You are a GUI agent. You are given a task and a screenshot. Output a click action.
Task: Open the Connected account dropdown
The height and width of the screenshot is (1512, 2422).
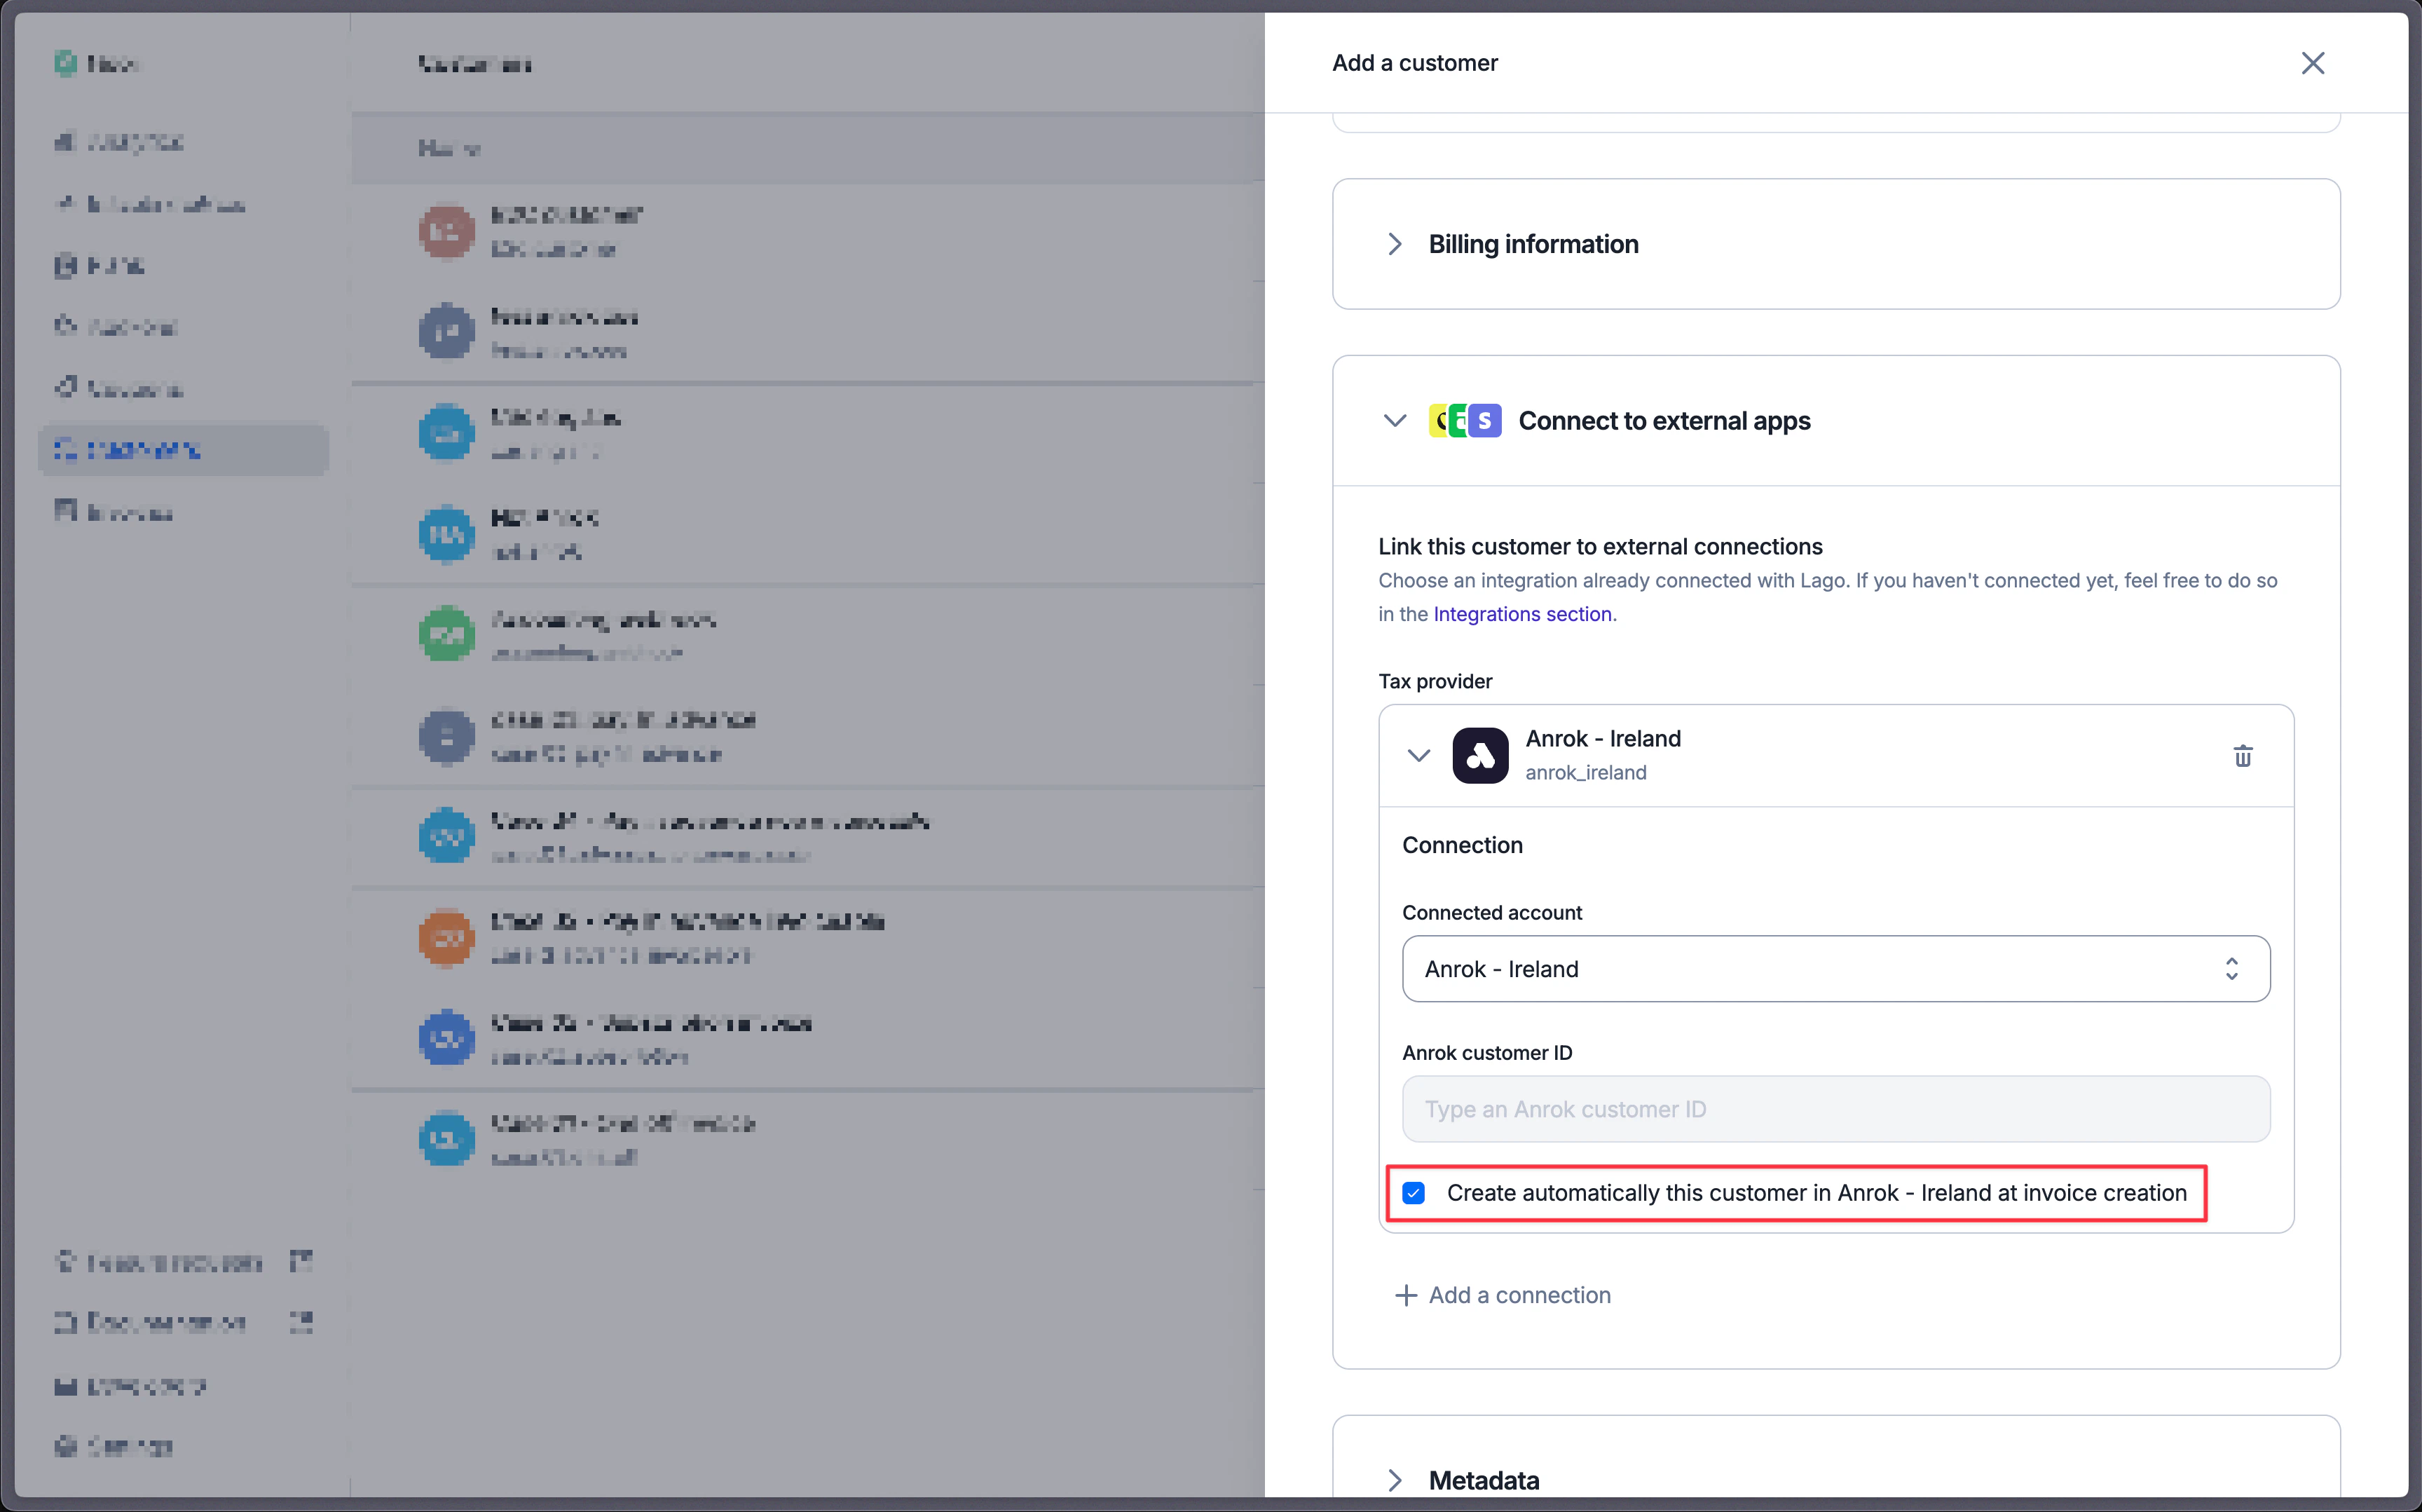click(1835, 969)
